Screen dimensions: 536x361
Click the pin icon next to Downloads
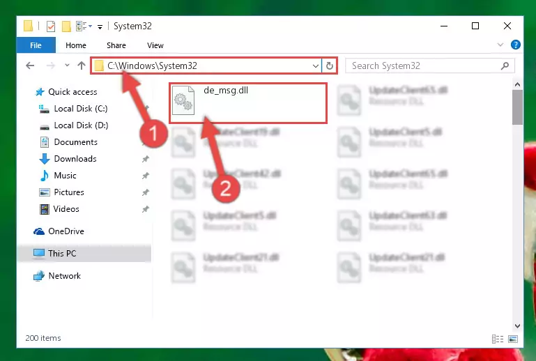pos(146,159)
